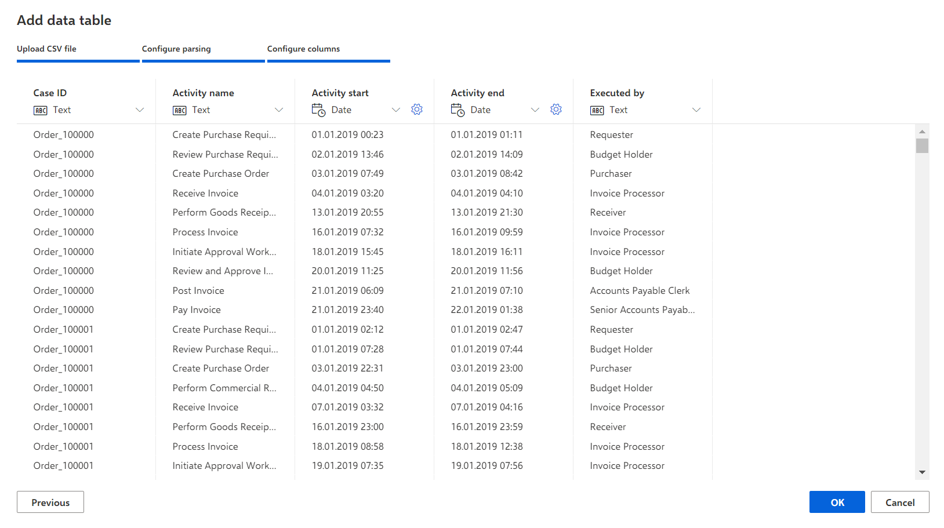Click 'Requester' in the 01.01.2019 02:47 row
This screenshot has height=528, width=944.
point(611,329)
